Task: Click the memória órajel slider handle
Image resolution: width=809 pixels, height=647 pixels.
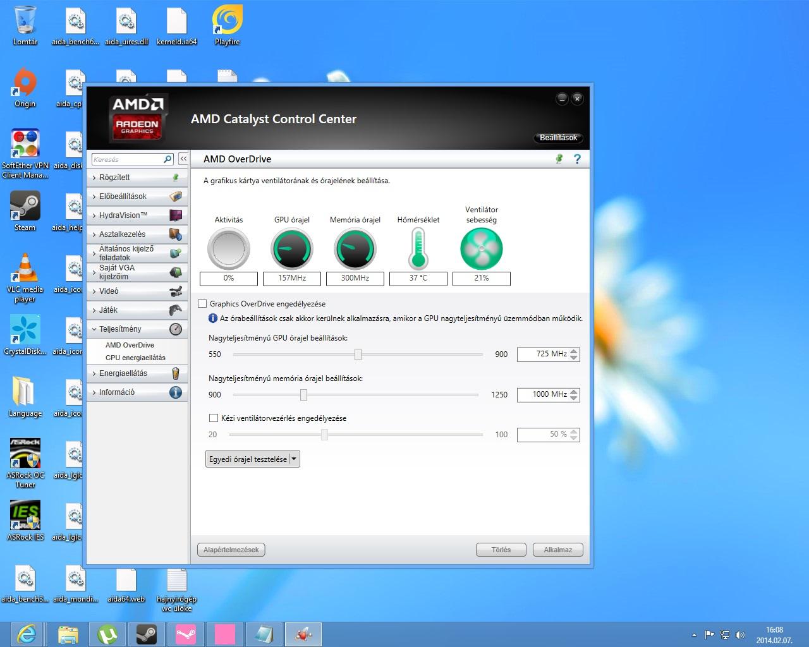Action: point(303,395)
